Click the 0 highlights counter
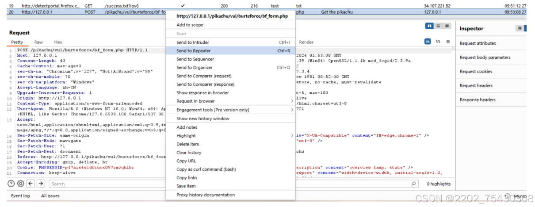The width and height of the screenshot is (535, 207). click(439, 184)
